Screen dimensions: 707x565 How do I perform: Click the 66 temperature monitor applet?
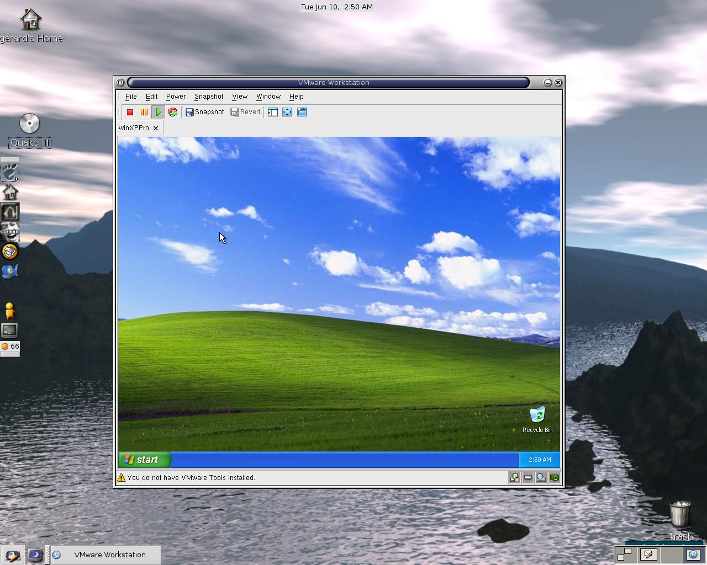[10, 347]
